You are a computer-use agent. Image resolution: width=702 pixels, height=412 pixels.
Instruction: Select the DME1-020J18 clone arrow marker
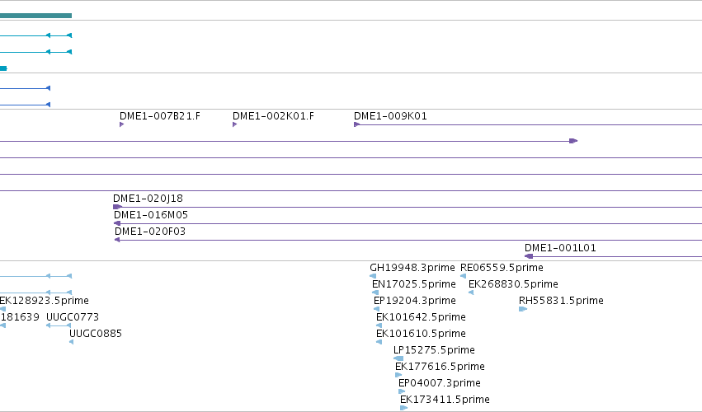pyautogui.click(x=117, y=207)
